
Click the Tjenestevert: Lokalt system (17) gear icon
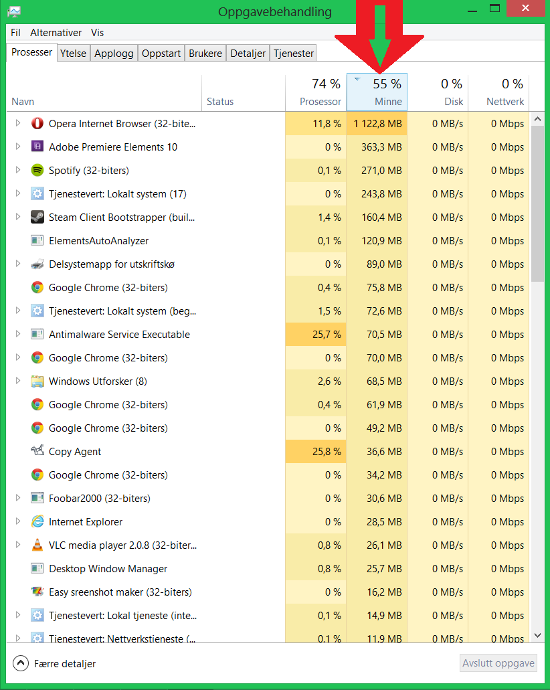point(37,193)
